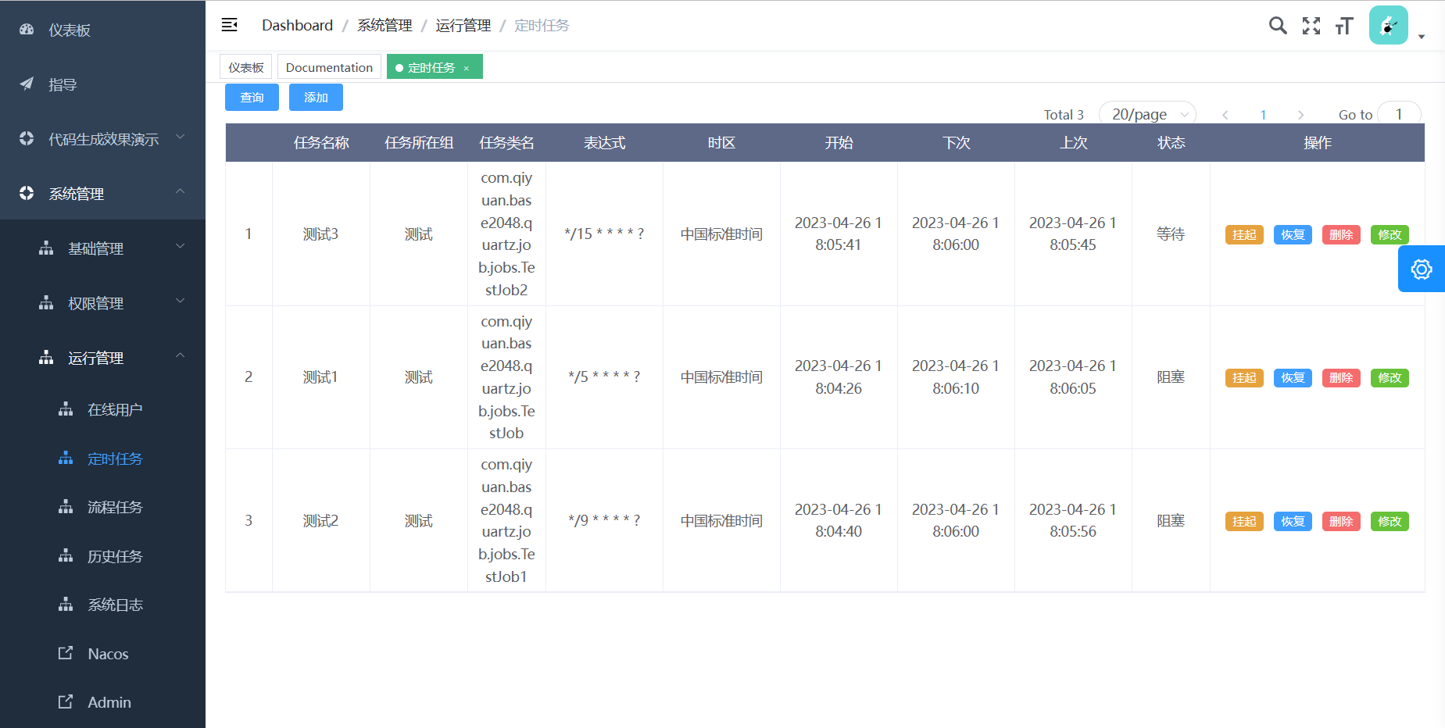1445x728 pixels.
Task: Open the theme settings gear panel
Action: [1422, 269]
